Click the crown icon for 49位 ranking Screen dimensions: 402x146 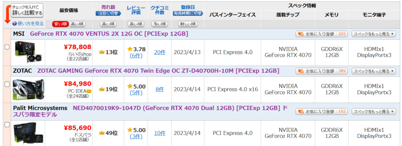tap(102, 133)
